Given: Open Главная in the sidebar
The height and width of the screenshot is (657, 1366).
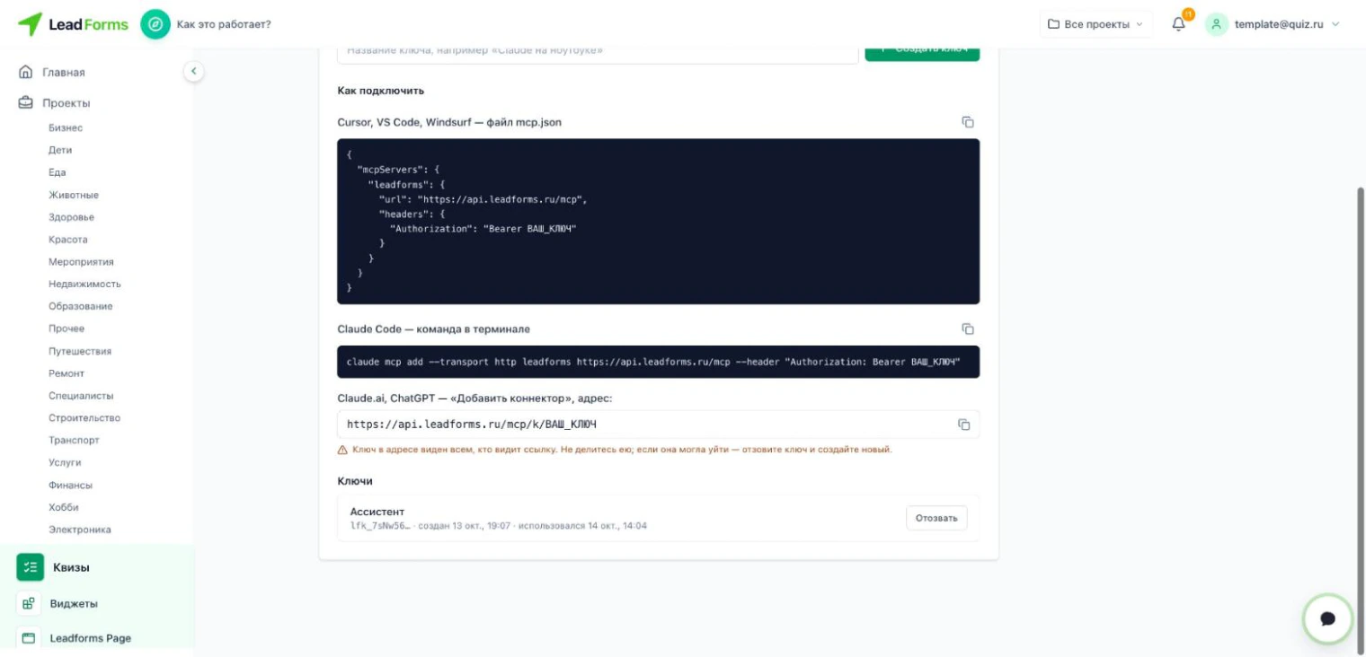Looking at the screenshot, I should 63,72.
